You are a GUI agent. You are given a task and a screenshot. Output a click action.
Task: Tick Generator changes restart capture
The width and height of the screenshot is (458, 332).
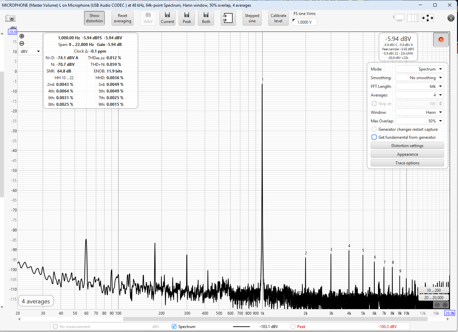(x=374, y=129)
